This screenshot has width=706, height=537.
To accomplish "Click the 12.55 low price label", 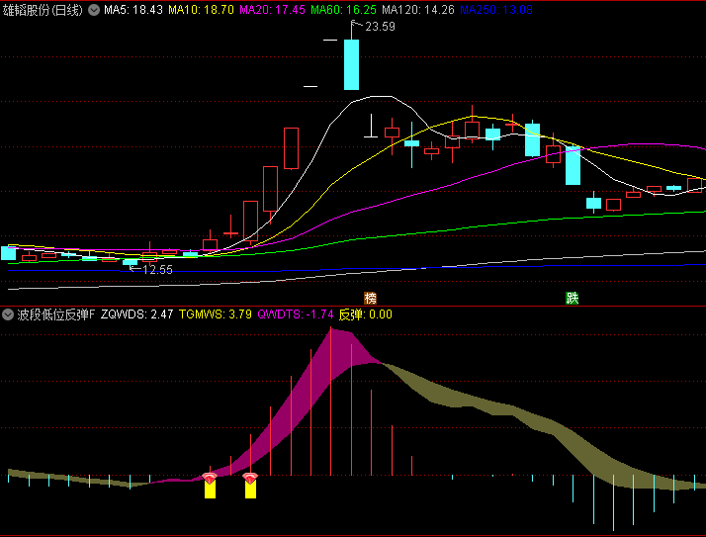I will tap(157, 270).
